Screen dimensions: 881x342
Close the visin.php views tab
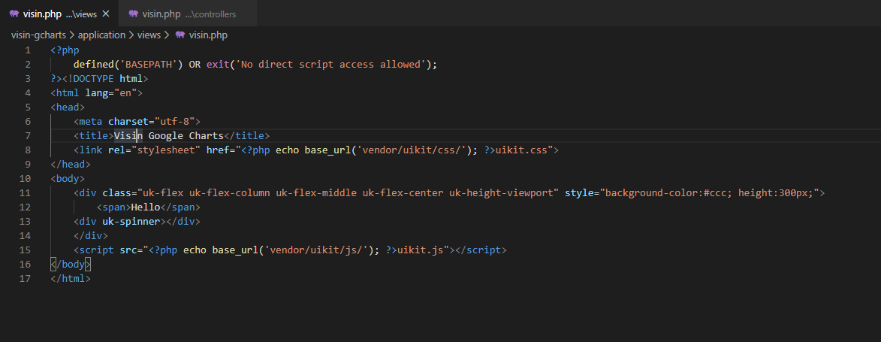pyautogui.click(x=106, y=14)
